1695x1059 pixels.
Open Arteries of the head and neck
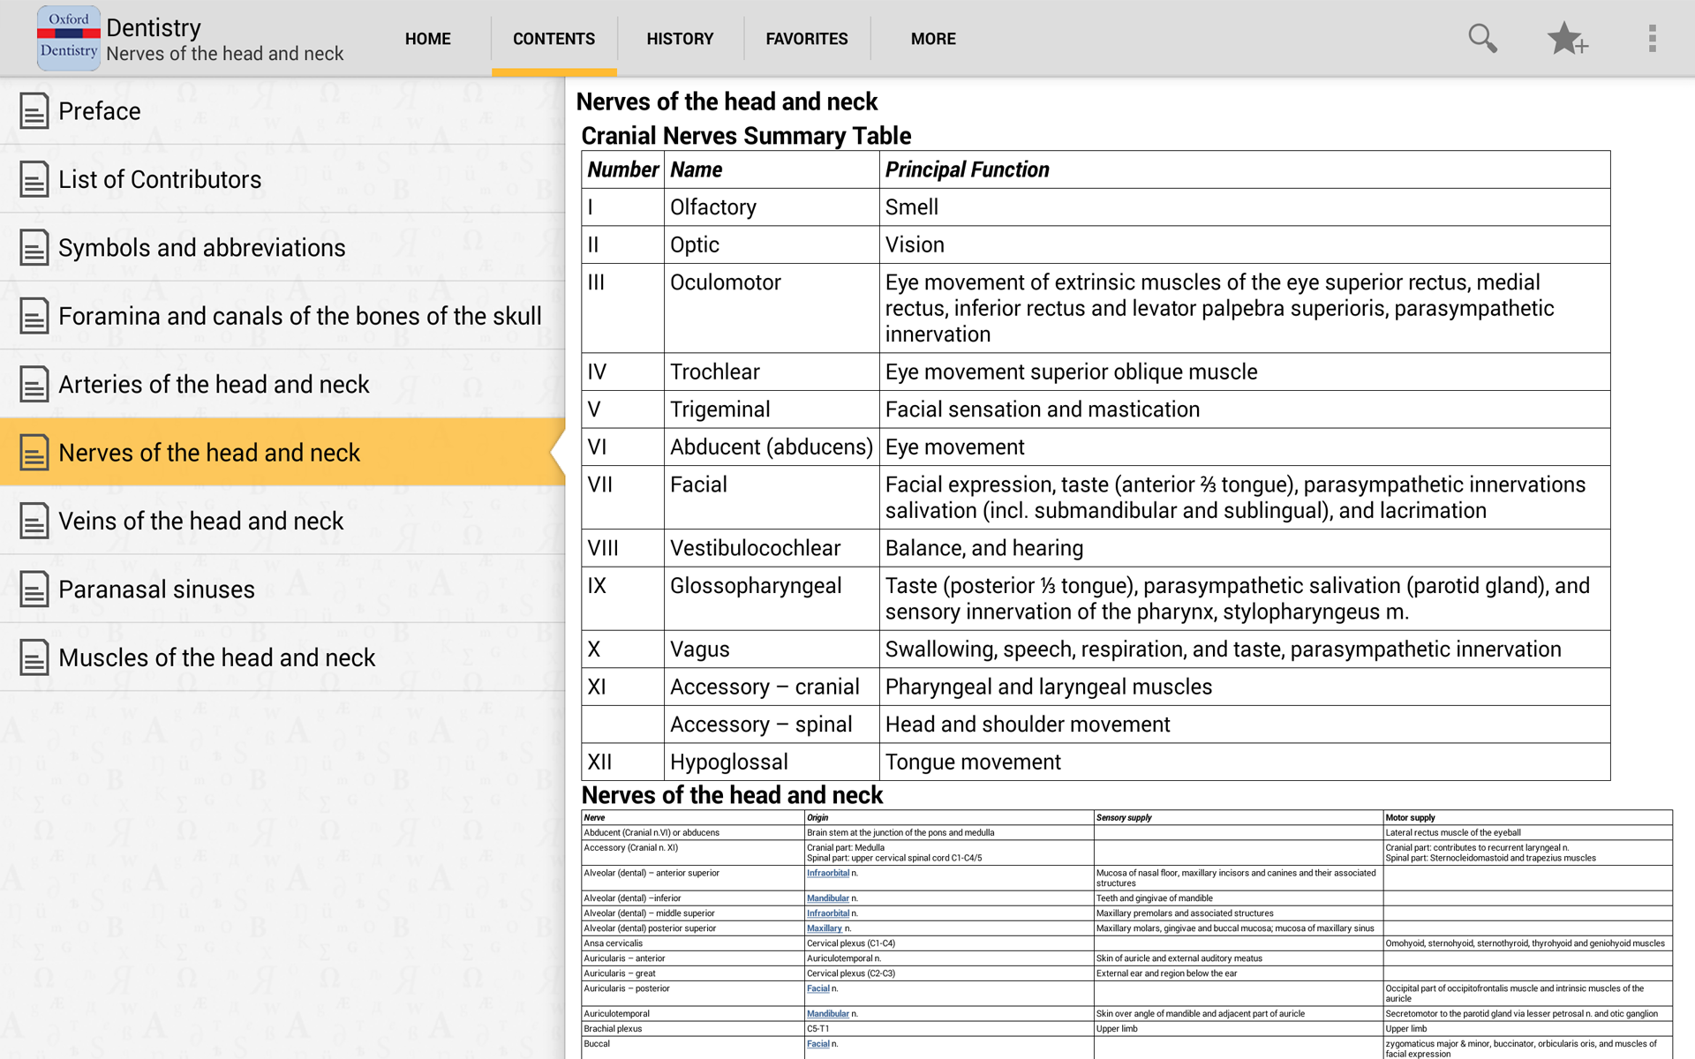coord(282,385)
